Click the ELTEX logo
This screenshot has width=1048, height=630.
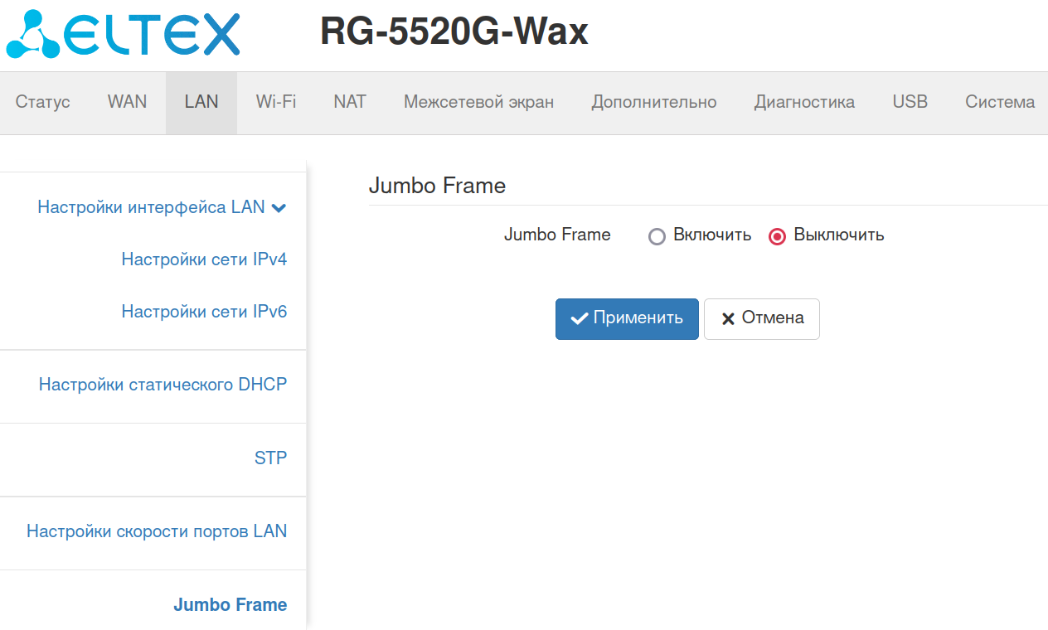pyautogui.click(x=123, y=33)
